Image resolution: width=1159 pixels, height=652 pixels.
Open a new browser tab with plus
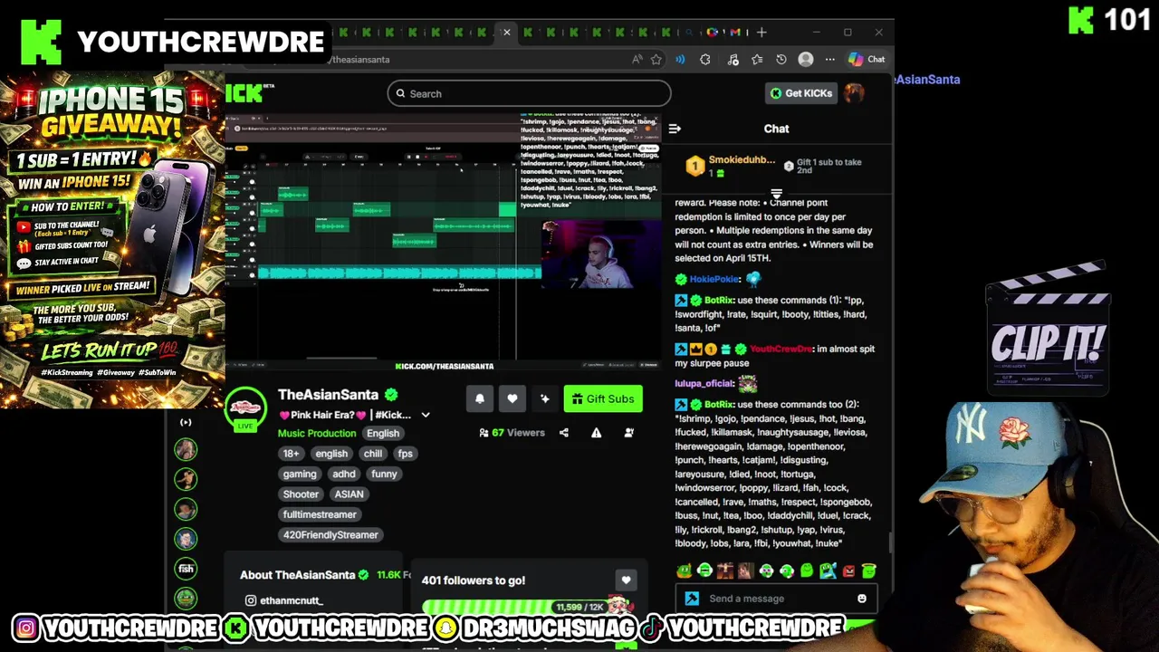point(761,33)
